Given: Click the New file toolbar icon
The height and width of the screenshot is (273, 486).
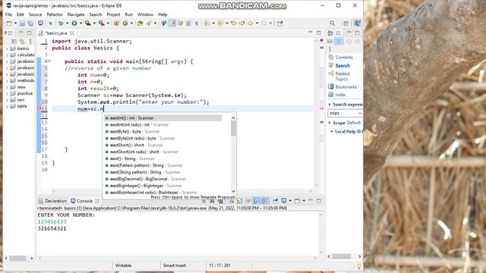Looking at the screenshot, I should click(9, 24).
